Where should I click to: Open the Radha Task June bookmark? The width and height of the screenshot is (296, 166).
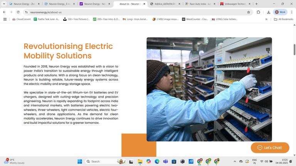(x=46, y=19)
